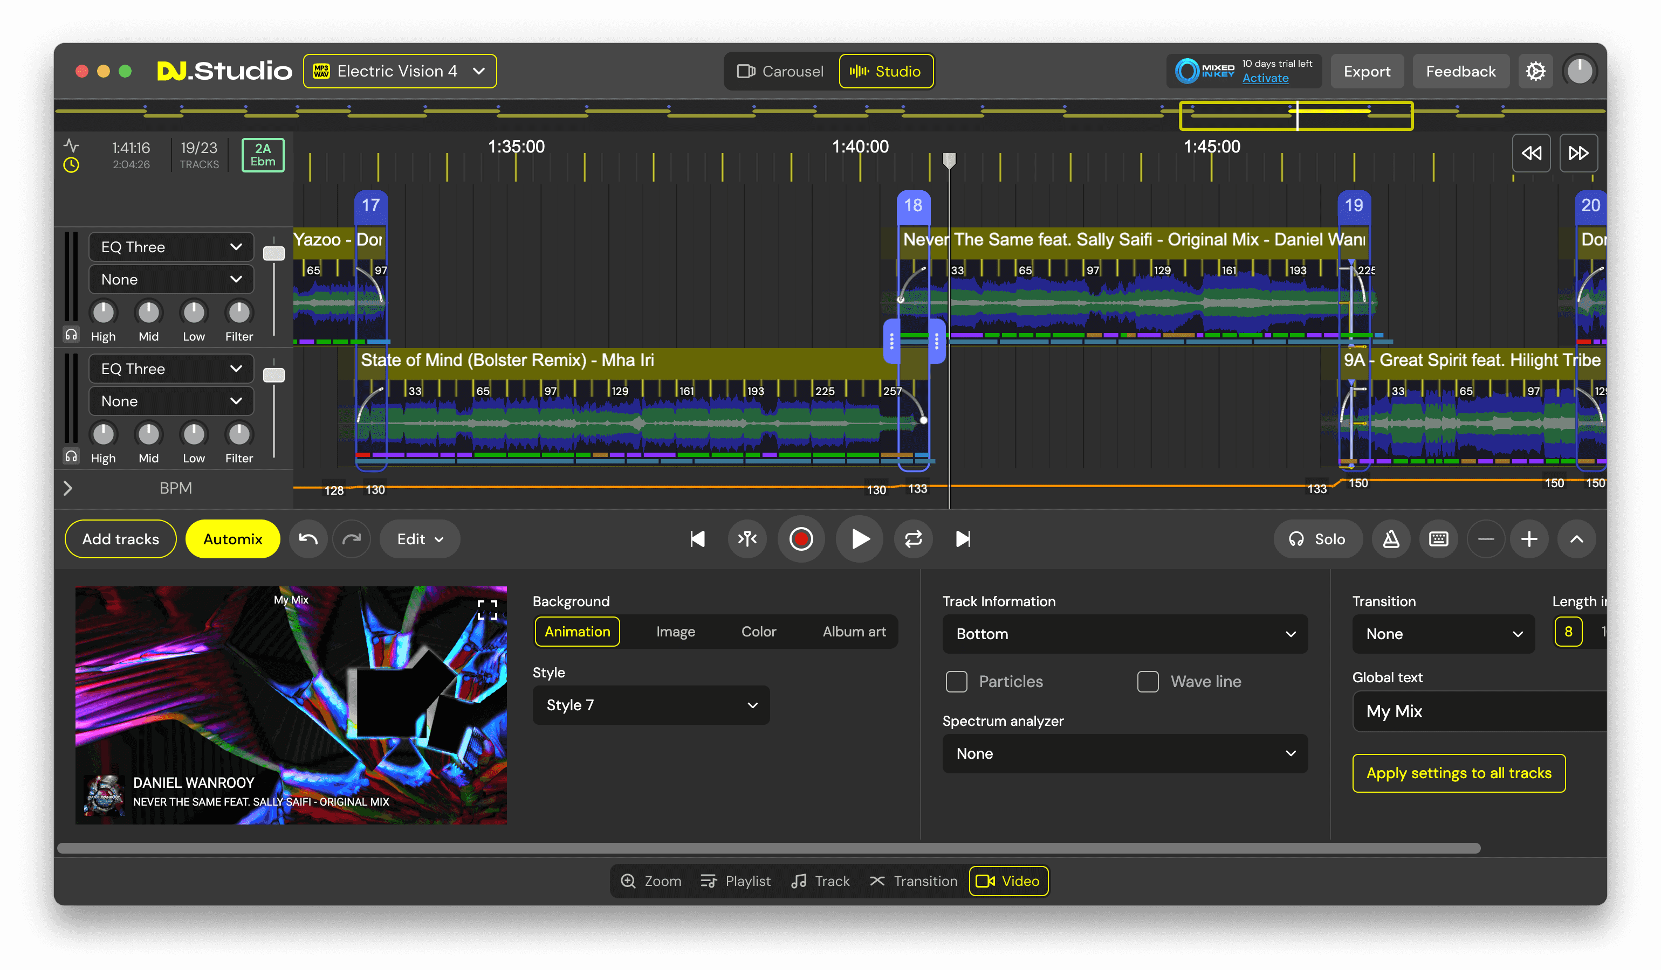Screen dimensions: 1661x970
Task: Adjust the upper track Low knob
Action: click(194, 312)
